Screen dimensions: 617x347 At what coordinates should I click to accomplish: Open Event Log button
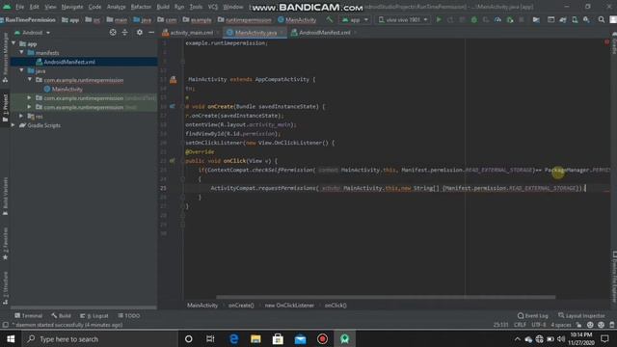pos(533,315)
